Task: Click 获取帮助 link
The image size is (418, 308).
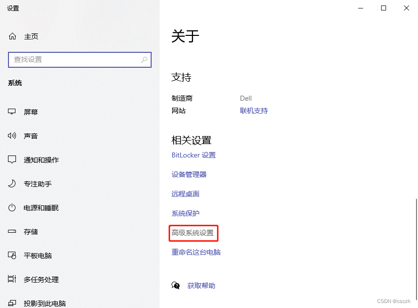Action: (202, 286)
